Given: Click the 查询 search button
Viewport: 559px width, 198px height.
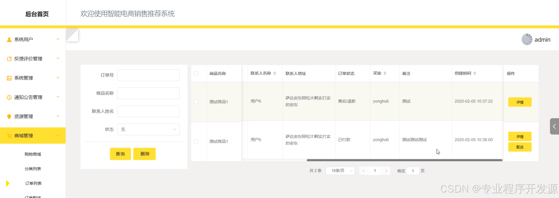Looking at the screenshot, I should point(120,154).
